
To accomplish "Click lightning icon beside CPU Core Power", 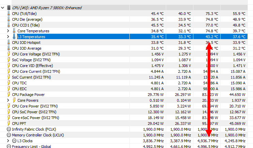I will click(x=9, y=106).
